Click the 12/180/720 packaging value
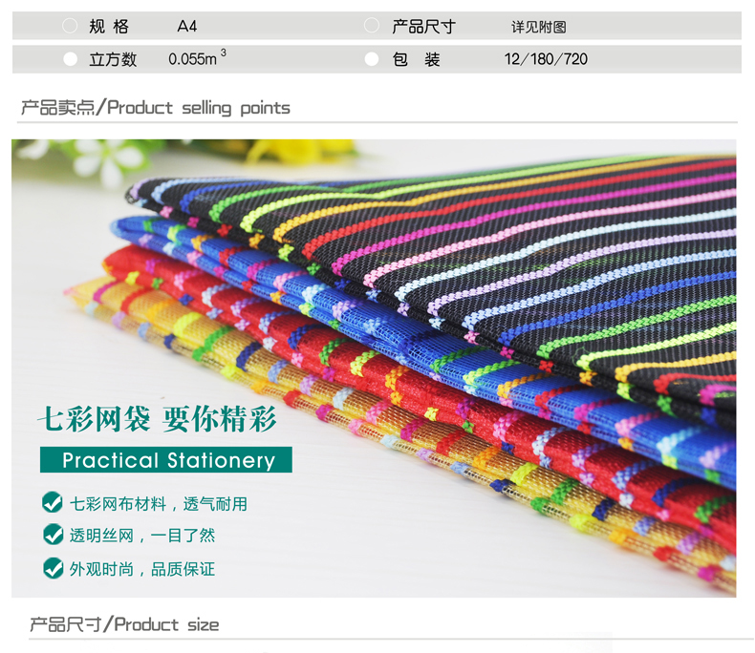The width and height of the screenshot is (755, 653). tap(546, 59)
